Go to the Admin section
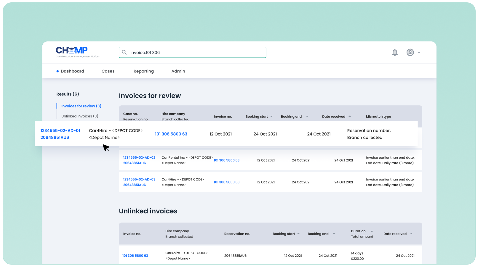Viewport: 478px width, 271px height. (x=178, y=71)
